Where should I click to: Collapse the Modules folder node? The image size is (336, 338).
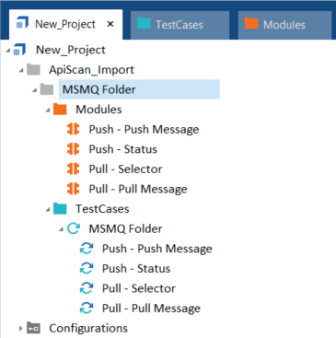[48, 111]
